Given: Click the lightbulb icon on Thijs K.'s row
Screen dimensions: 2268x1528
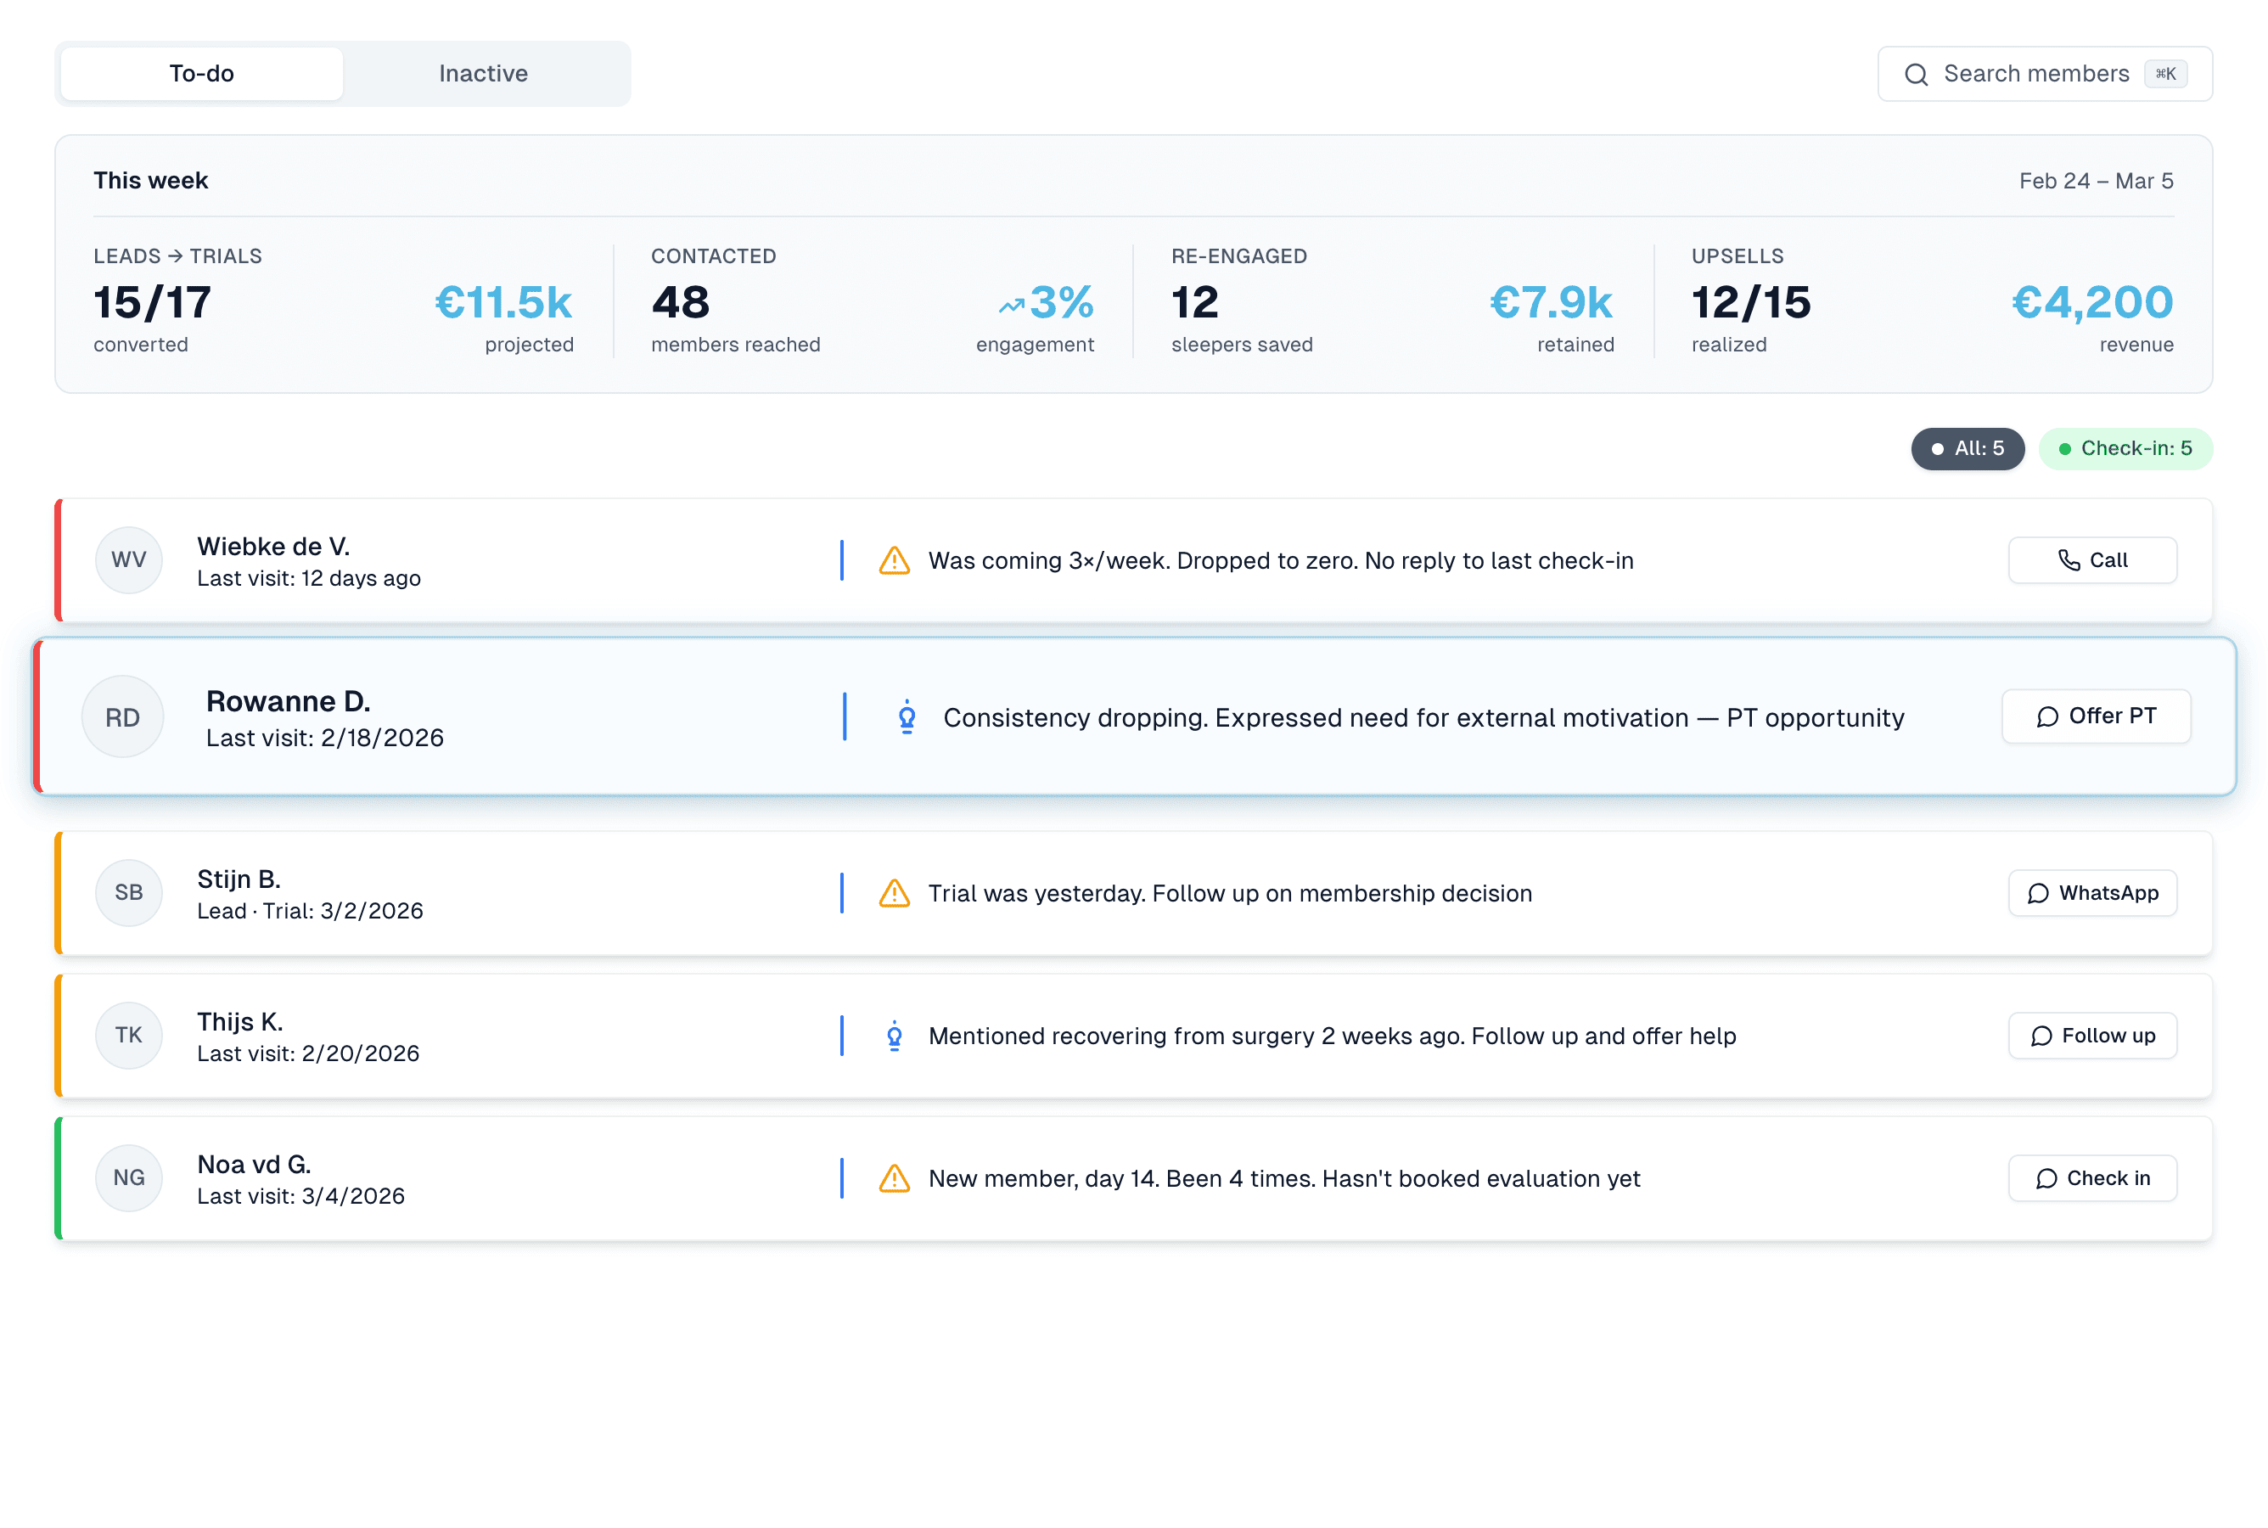Looking at the screenshot, I should [x=894, y=1036].
